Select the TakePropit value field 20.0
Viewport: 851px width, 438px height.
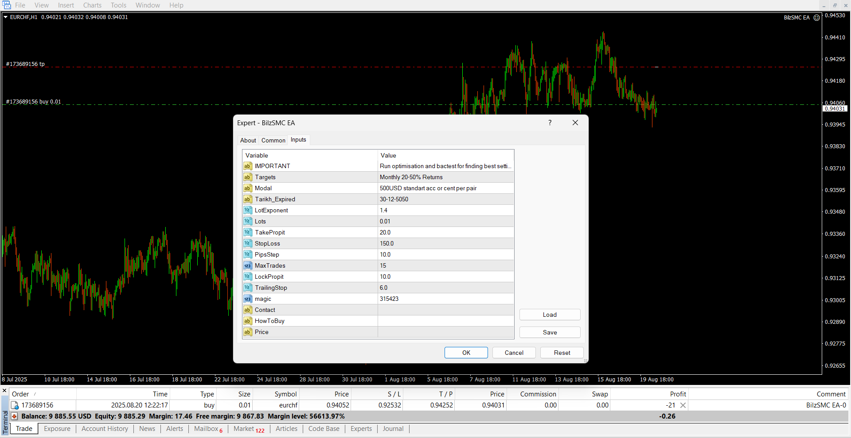[445, 233]
